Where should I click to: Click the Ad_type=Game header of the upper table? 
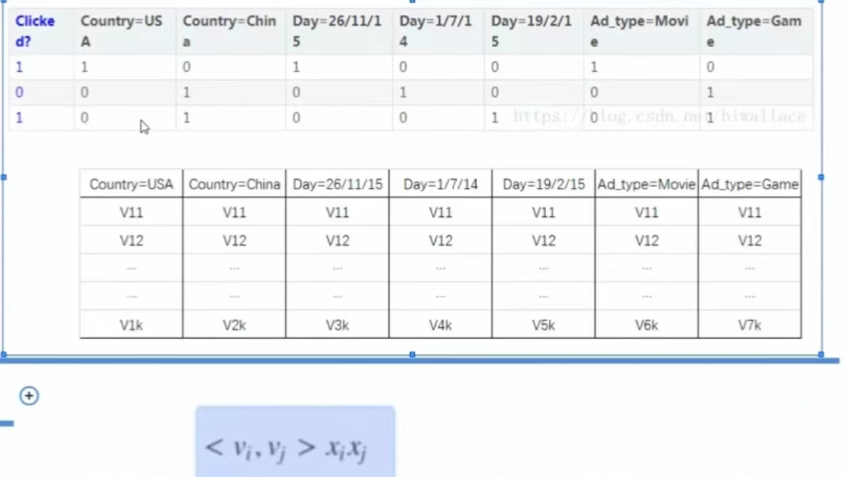click(x=753, y=31)
